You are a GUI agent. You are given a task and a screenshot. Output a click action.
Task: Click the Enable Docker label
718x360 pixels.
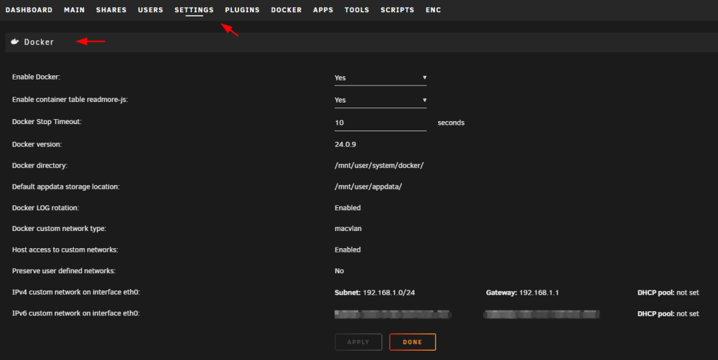click(36, 77)
